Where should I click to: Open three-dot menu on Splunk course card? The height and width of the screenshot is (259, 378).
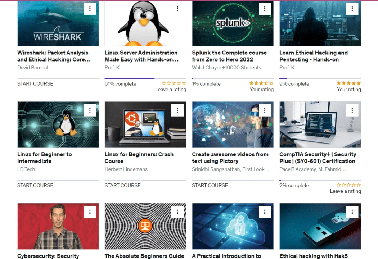point(265,9)
